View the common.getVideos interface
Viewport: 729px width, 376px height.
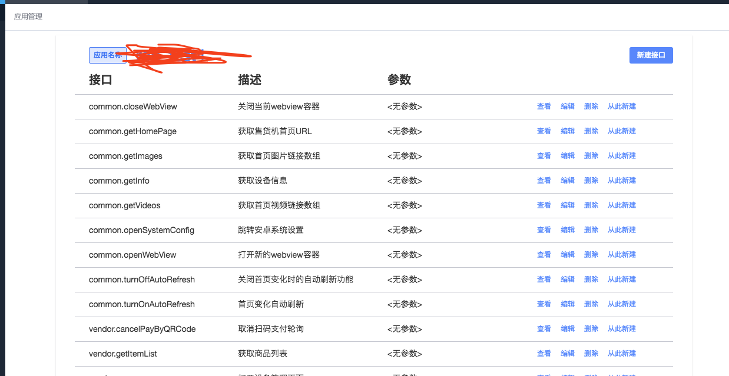[544, 205]
